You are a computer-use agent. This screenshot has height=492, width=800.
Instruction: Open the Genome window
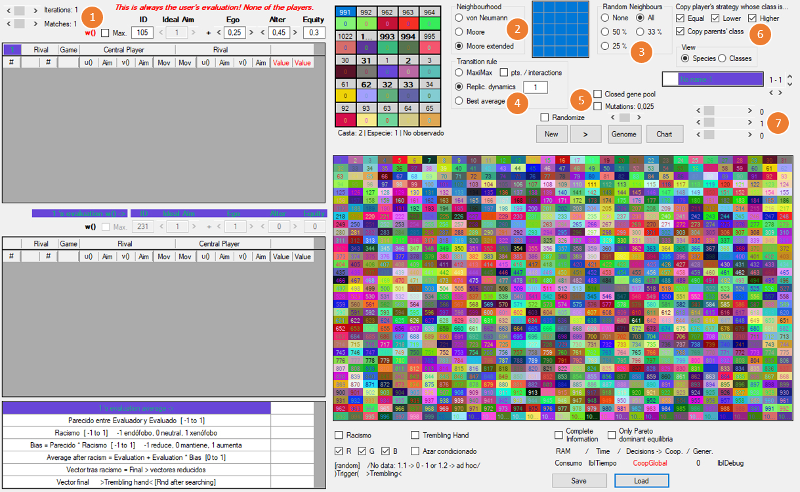[623, 134]
